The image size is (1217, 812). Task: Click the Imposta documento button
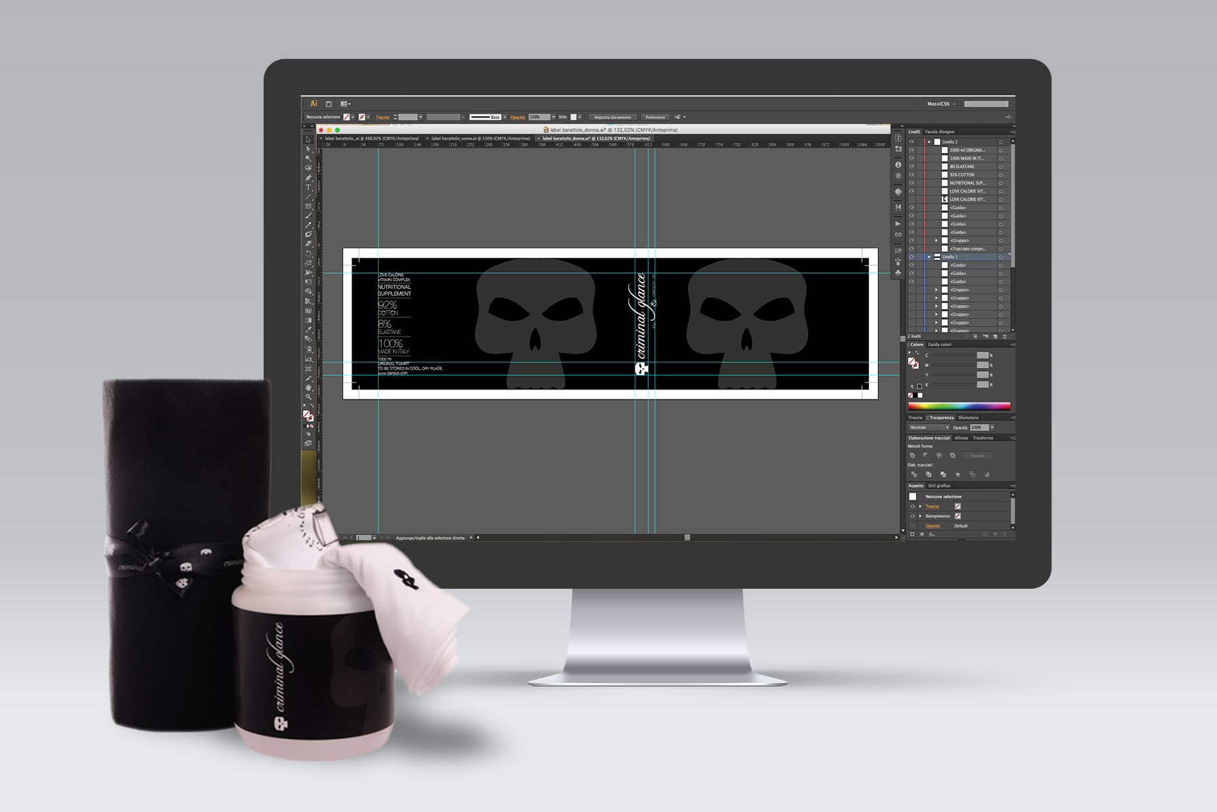click(x=613, y=117)
